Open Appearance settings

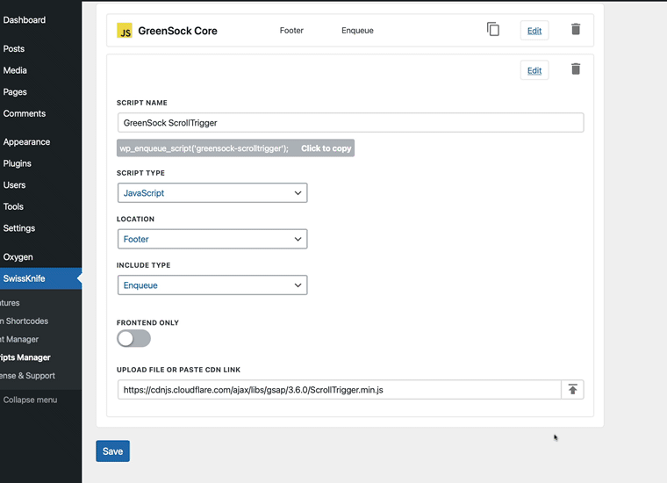(x=27, y=142)
